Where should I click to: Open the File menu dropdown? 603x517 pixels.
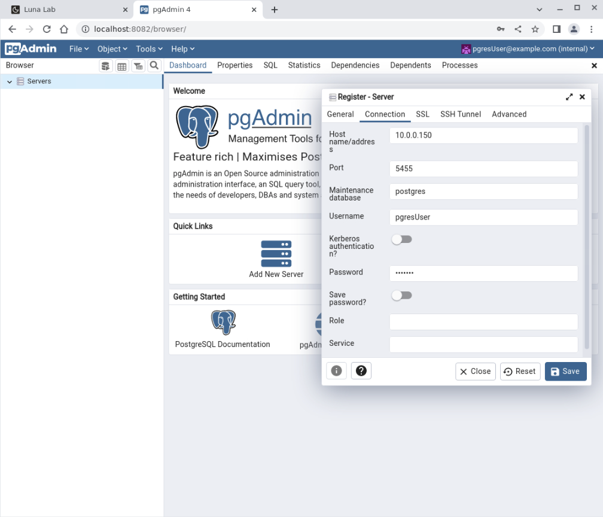coord(79,49)
